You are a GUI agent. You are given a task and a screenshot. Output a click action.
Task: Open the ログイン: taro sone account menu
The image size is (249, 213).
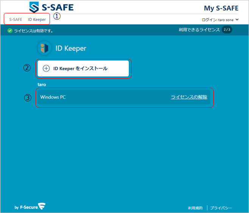[219, 19]
